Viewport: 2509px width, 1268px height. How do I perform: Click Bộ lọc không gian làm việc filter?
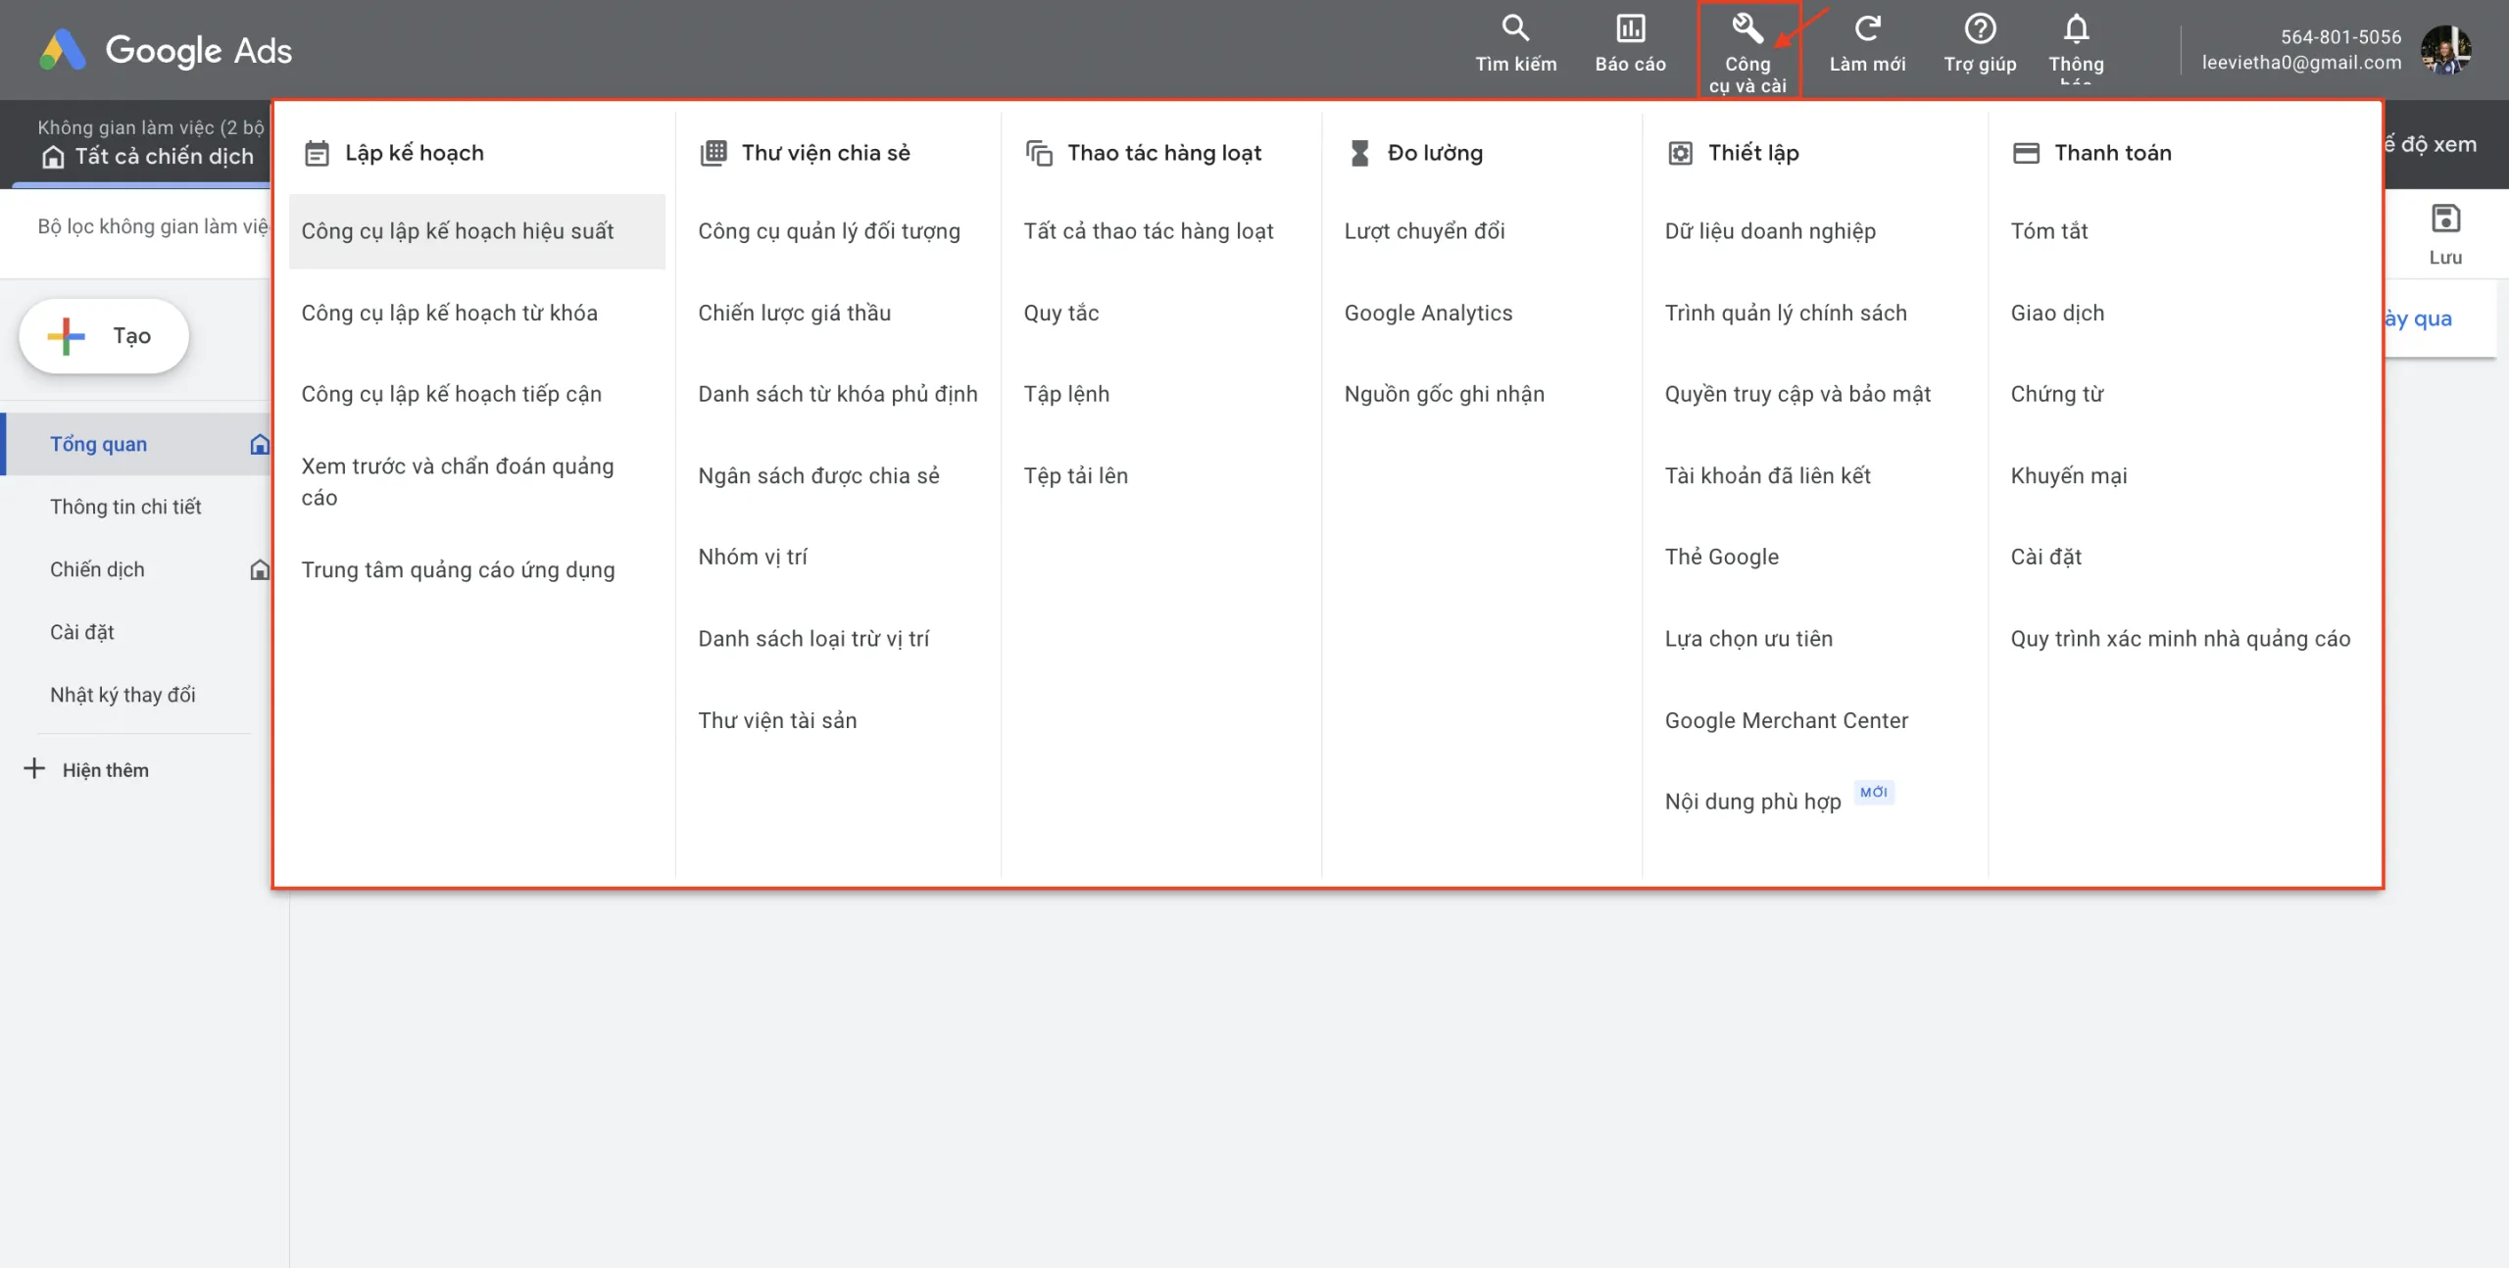tap(152, 226)
